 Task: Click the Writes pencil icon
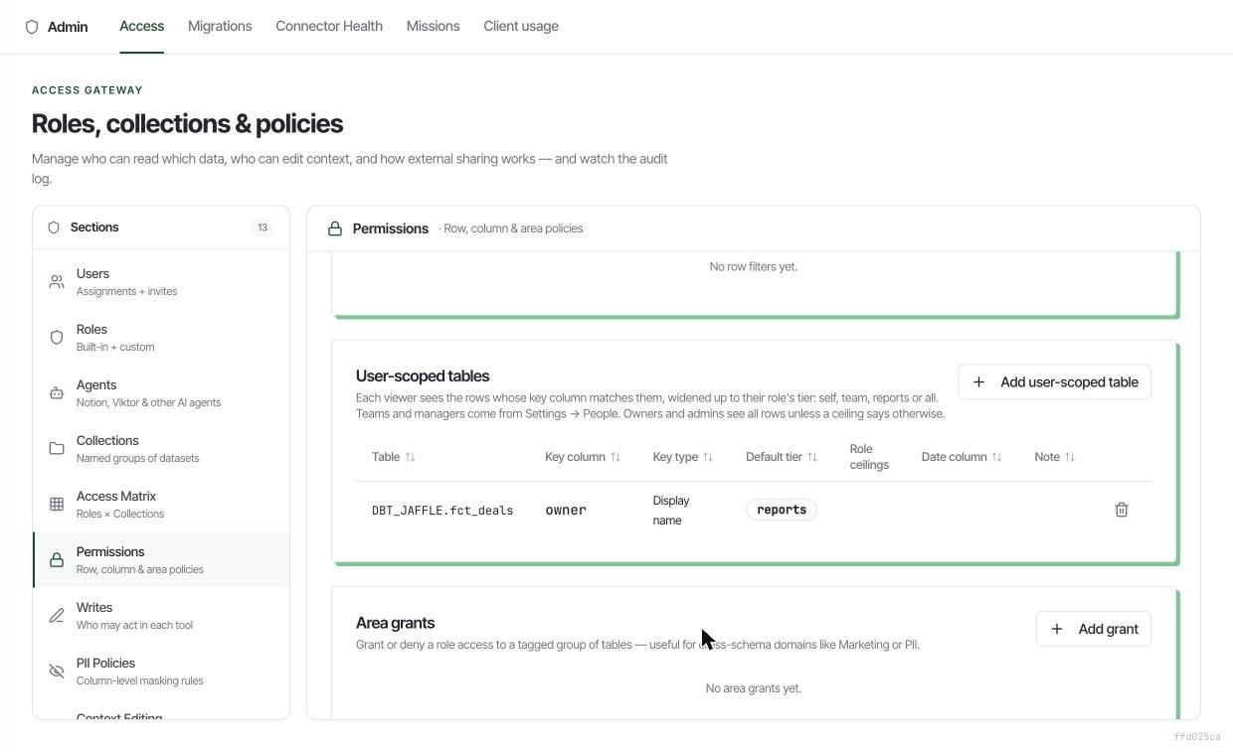(x=57, y=616)
